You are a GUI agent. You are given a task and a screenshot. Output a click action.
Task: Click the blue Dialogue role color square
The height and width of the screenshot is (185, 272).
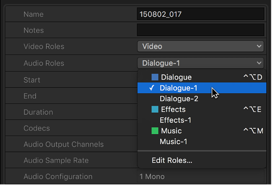(x=155, y=77)
